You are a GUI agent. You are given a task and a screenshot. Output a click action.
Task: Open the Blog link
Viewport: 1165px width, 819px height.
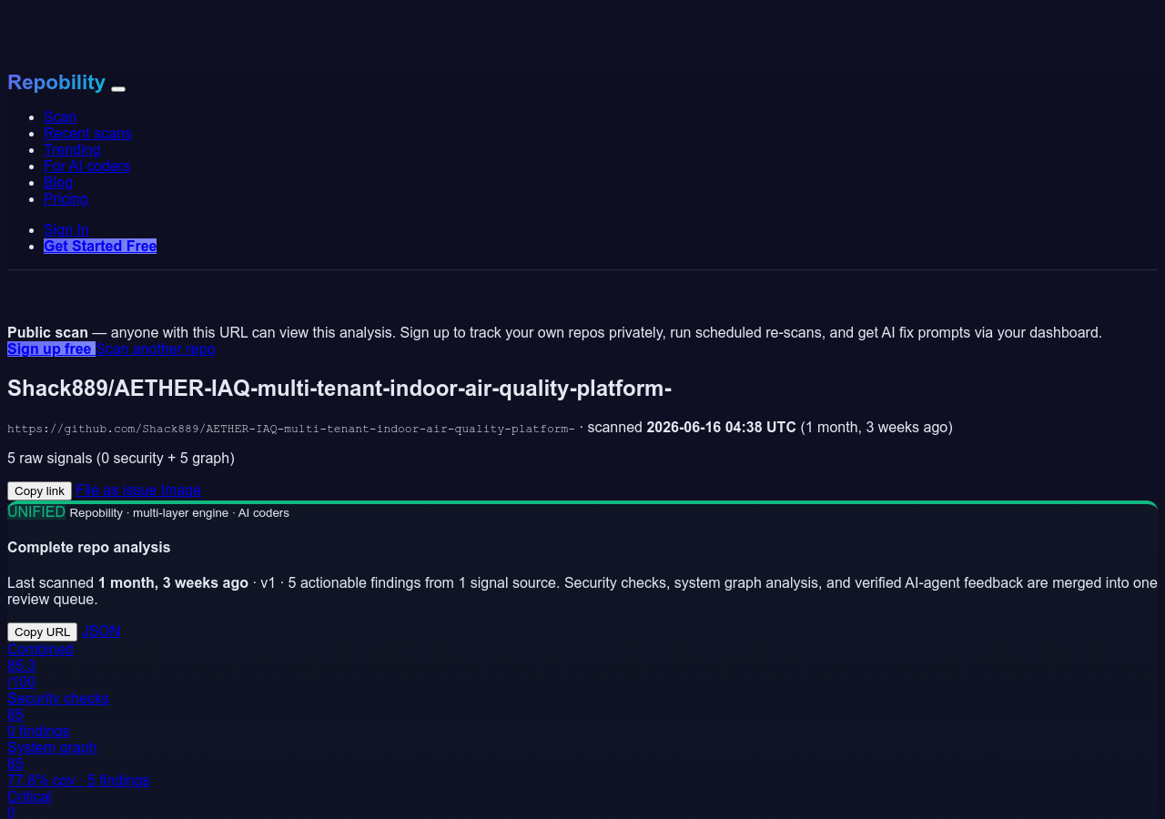pos(58,182)
